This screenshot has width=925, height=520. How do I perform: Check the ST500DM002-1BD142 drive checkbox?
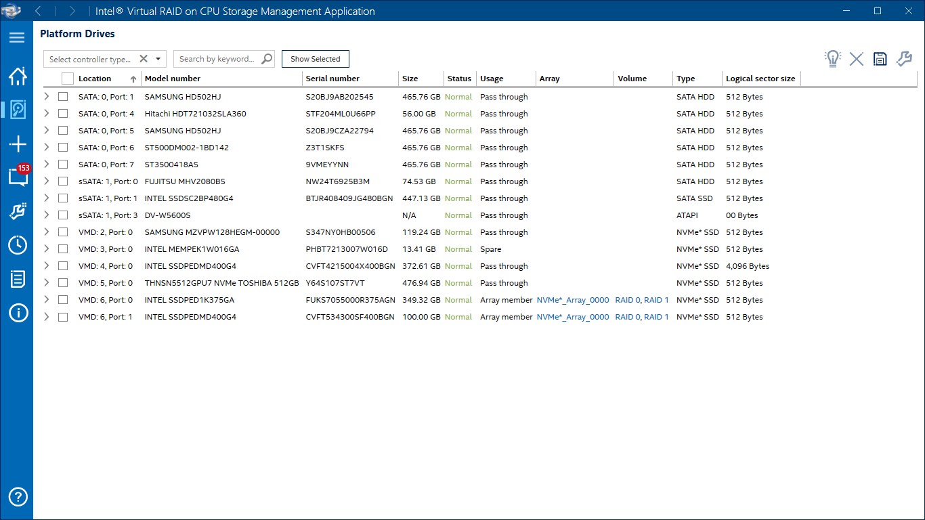(x=63, y=148)
